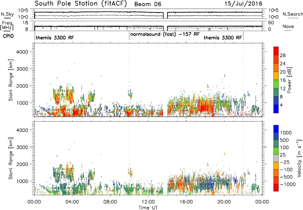
Task: Click 'Slant Range [km]' label of the power panel
Action: [11, 80]
